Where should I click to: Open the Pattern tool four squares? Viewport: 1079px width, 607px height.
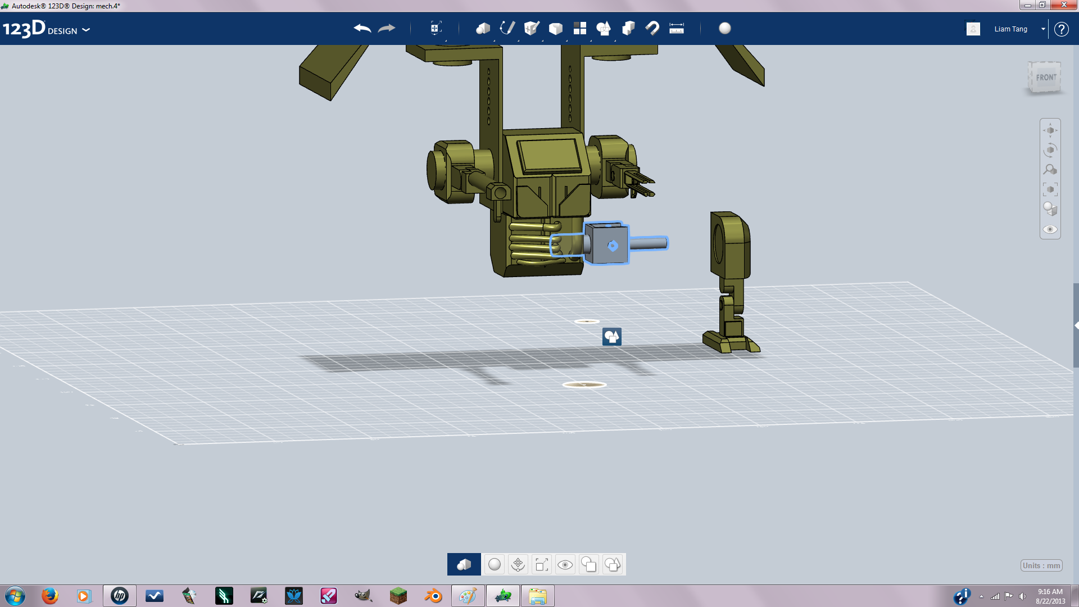pos(579,28)
